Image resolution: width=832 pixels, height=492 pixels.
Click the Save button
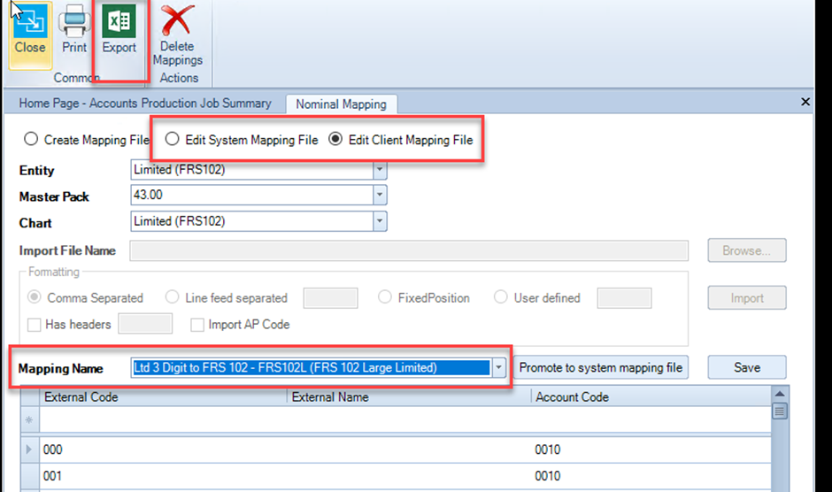tap(746, 367)
